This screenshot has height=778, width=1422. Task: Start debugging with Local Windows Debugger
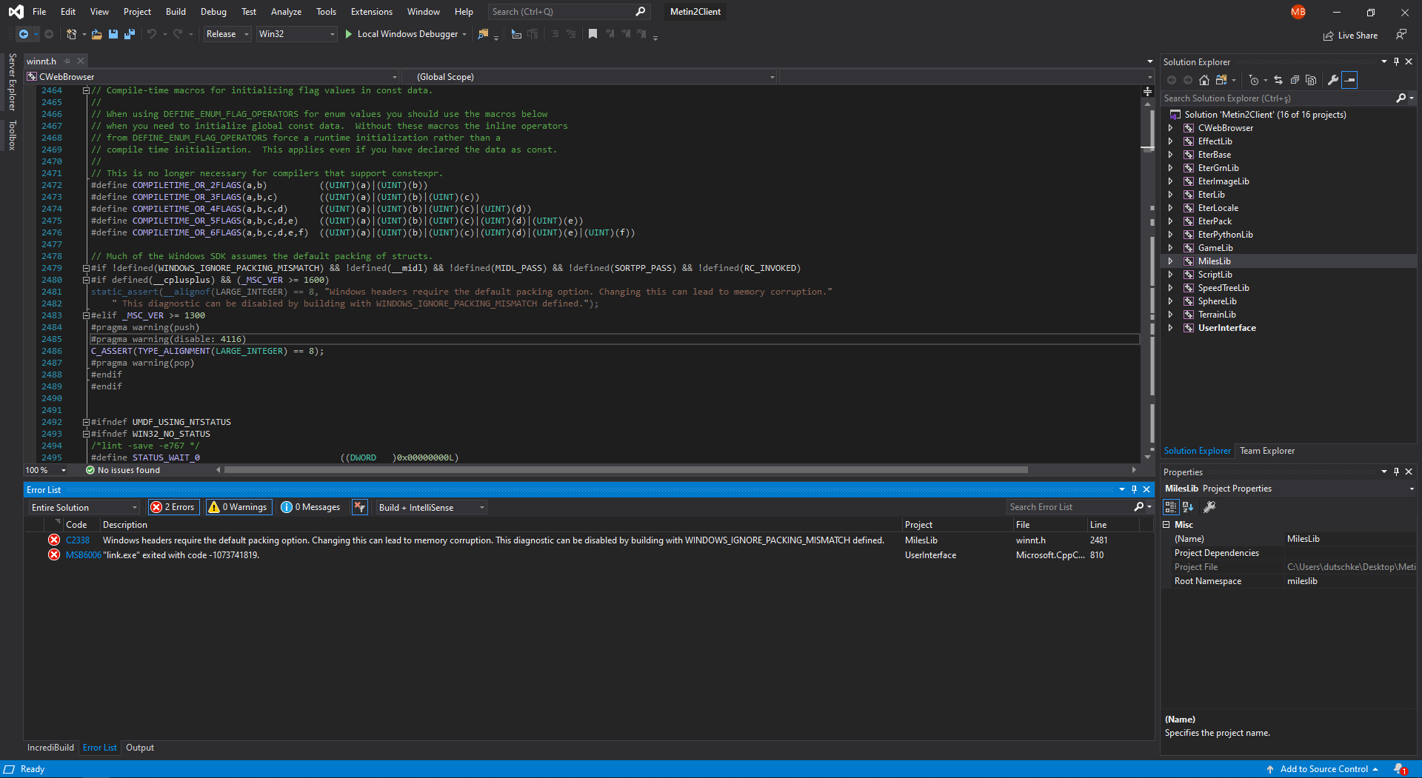point(404,34)
